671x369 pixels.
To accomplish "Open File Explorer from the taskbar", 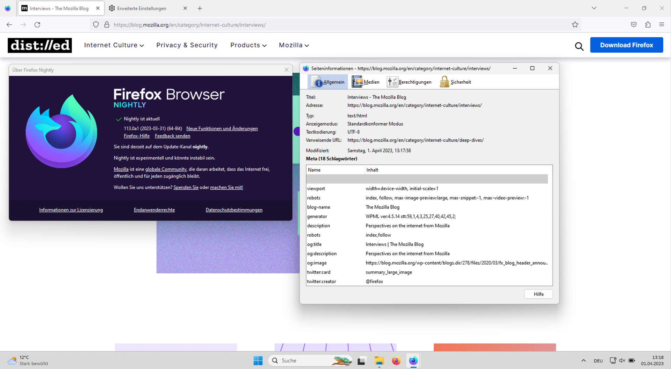I will [379, 361].
